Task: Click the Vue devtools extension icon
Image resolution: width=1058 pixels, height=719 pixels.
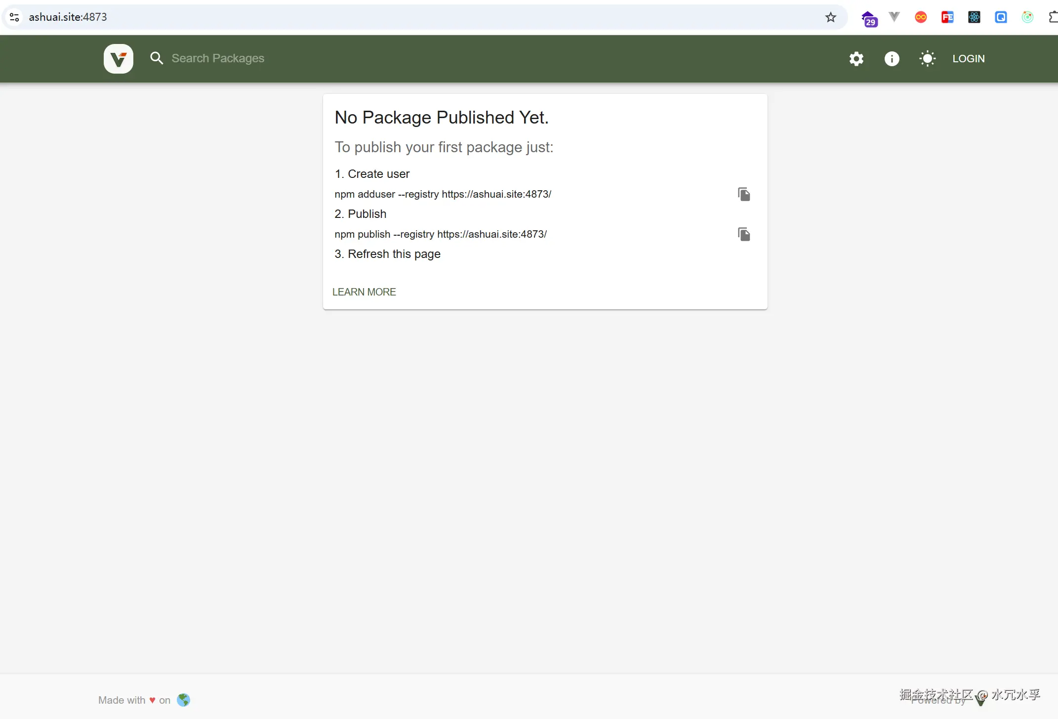Action: (x=894, y=17)
